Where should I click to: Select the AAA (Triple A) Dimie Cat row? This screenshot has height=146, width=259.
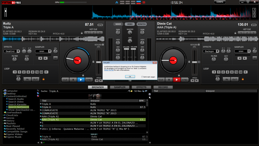click(x=93, y=120)
